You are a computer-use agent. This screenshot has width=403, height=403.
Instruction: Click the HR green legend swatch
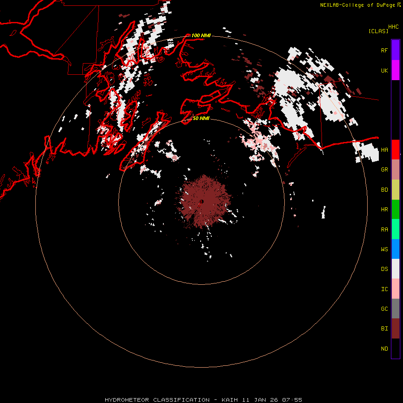(x=395, y=210)
